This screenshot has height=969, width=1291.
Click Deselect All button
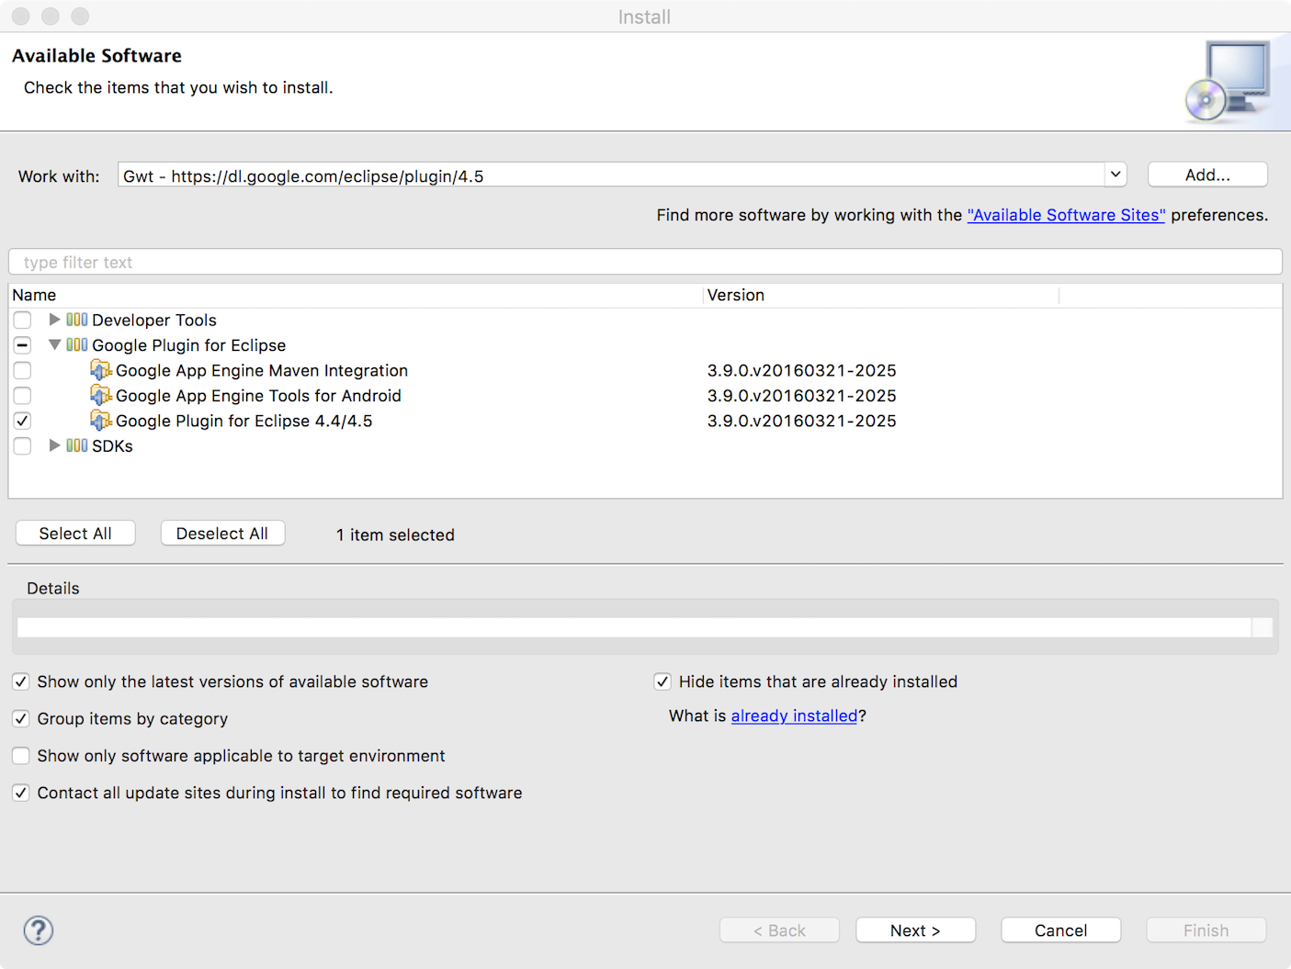click(x=222, y=534)
